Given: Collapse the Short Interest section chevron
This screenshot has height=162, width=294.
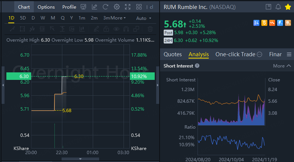Looking at the screenshot, I should click(x=289, y=66).
